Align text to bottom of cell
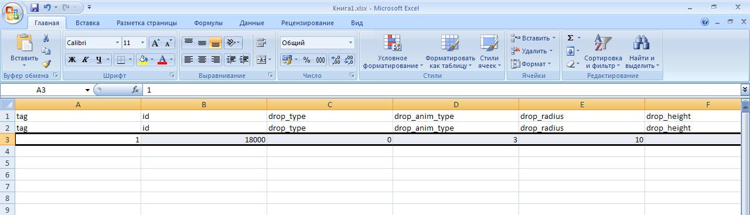This screenshot has width=750, height=215. 216,43
